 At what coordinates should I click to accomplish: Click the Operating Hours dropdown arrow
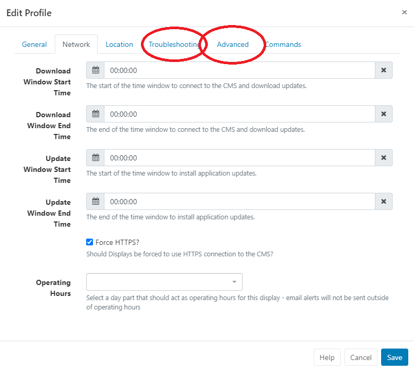click(x=234, y=282)
